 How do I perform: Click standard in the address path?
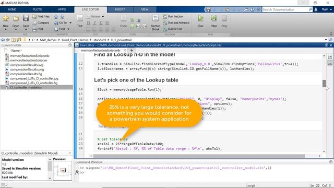pos(100,40)
